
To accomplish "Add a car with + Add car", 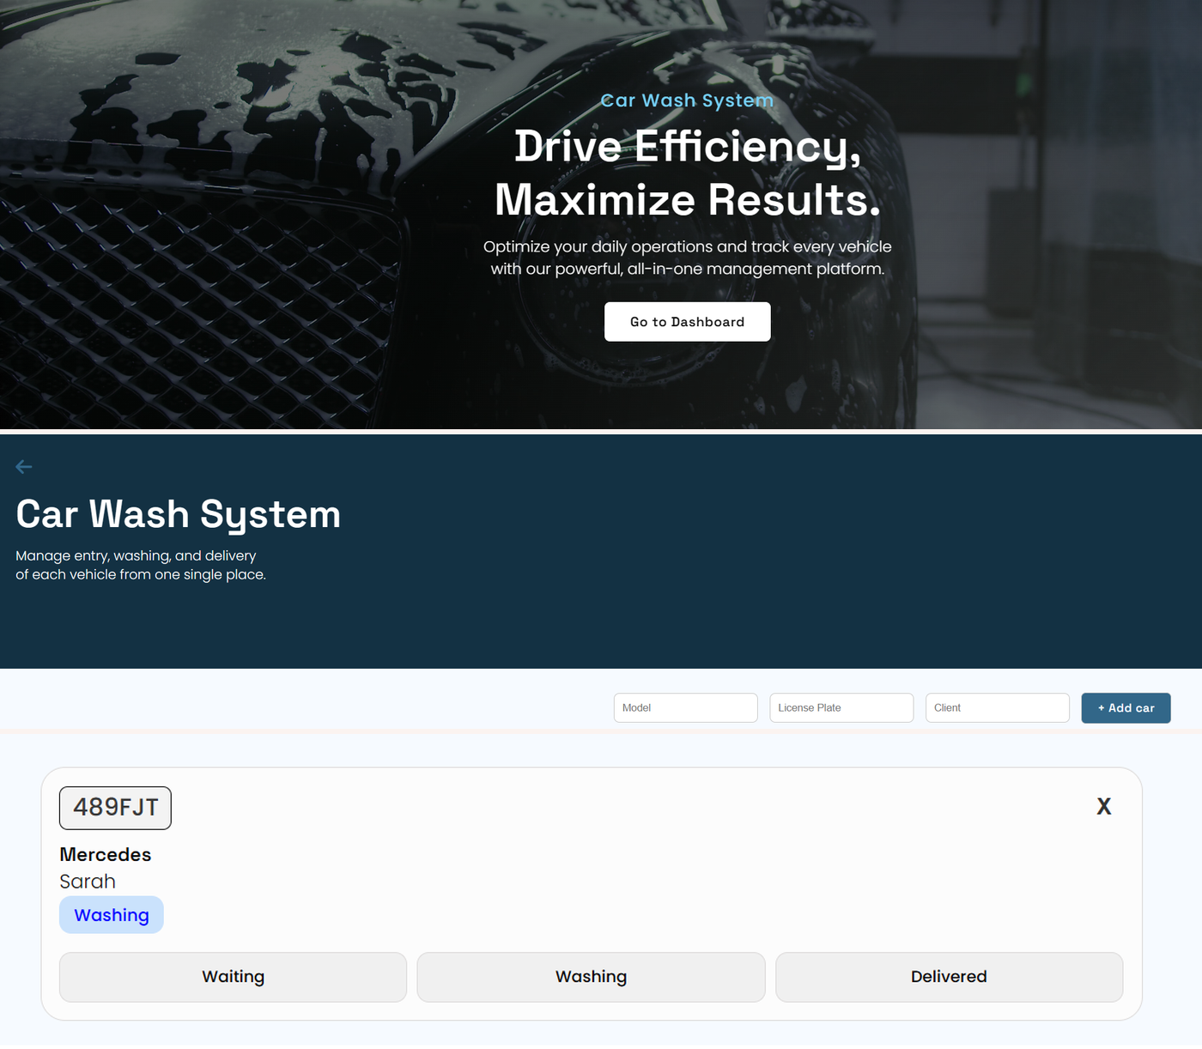I will coord(1126,708).
